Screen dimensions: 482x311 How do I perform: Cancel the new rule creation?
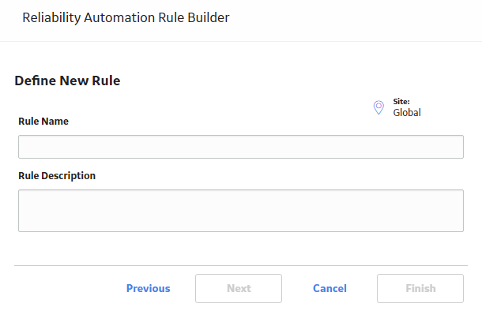coord(329,288)
